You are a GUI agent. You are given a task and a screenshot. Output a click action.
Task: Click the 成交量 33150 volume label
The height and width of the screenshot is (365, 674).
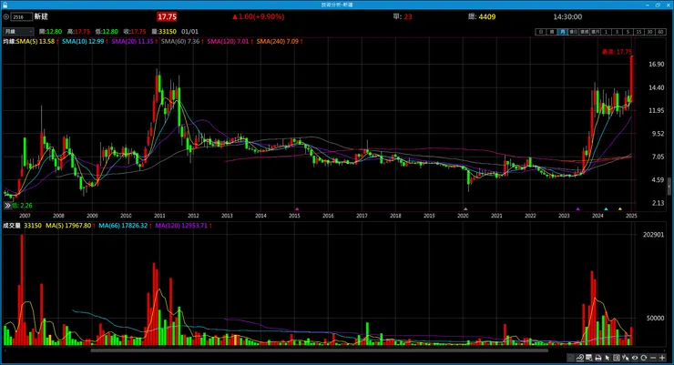click(23, 226)
